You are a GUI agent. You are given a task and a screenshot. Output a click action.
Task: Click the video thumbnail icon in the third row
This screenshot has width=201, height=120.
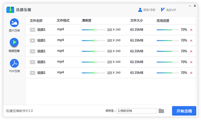(x=32, y=51)
